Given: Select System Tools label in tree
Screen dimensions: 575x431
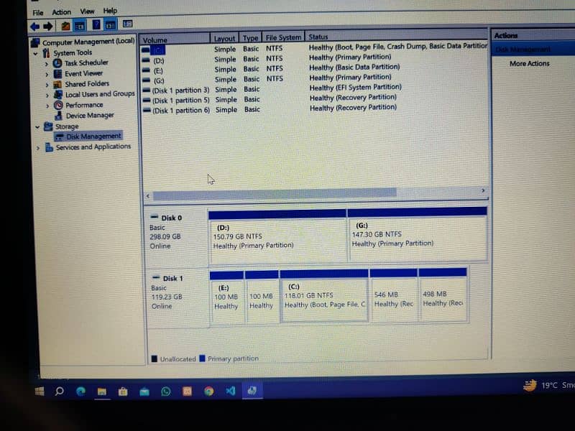Looking at the screenshot, I should (73, 52).
